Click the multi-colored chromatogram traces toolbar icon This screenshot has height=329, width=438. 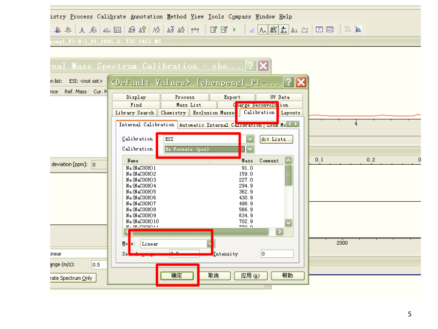[68, 30]
